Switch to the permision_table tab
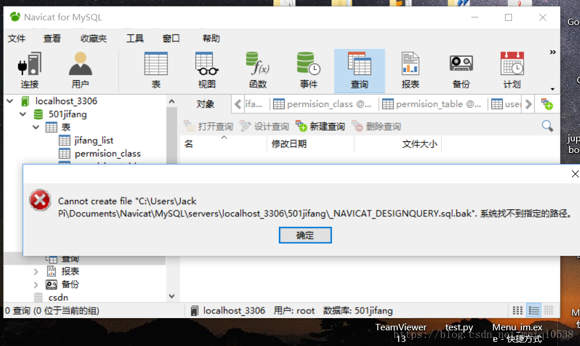This screenshot has height=346, width=580. pyautogui.click(x=433, y=104)
